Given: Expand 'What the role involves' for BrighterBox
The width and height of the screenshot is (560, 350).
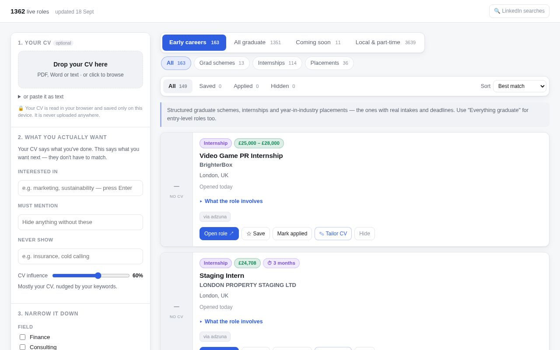Looking at the screenshot, I should pos(231,201).
